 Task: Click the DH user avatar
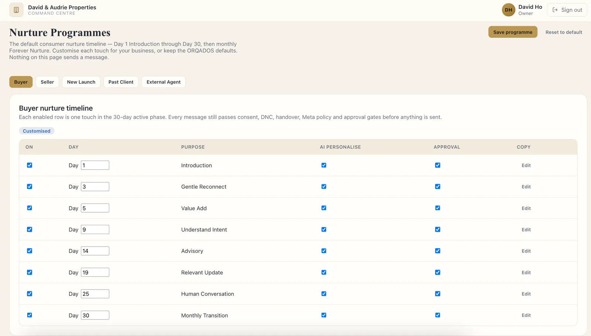click(508, 10)
